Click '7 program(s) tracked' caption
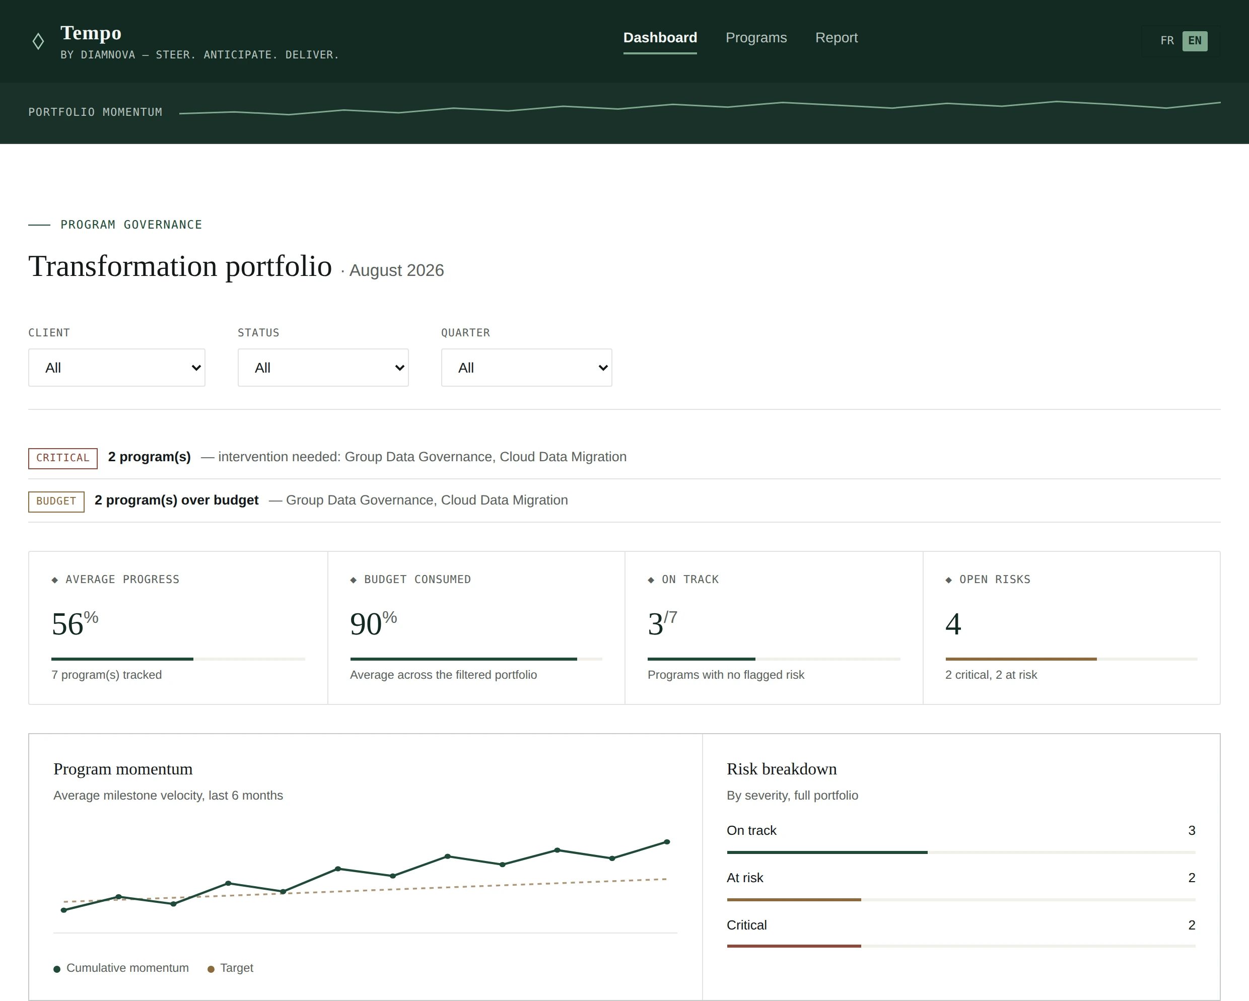The height and width of the screenshot is (1001, 1249). tap(107, 675)
